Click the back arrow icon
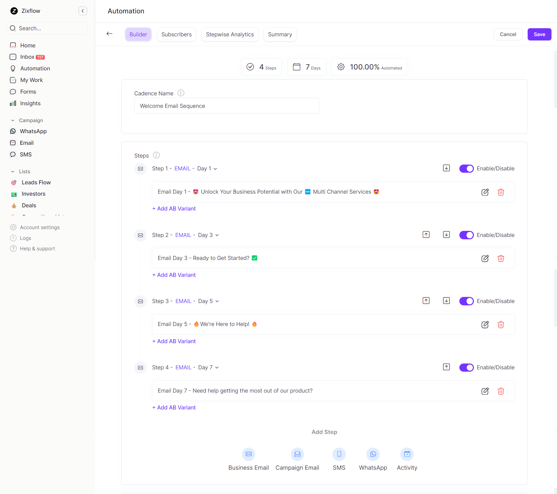The width and height of the screenshot is (557, 494). coord(110,34)
